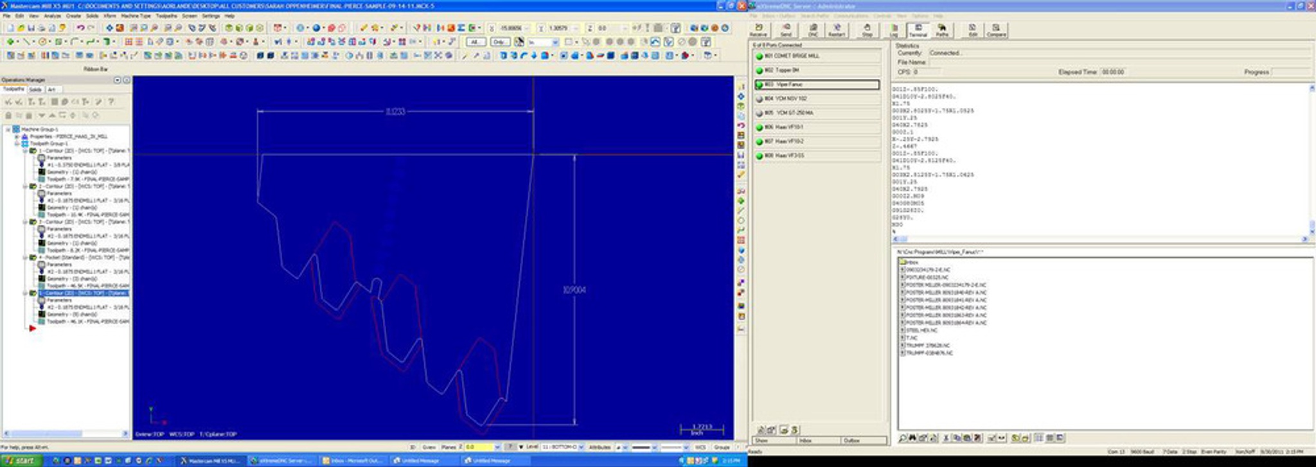The image size is (1316, 467).
Task: Open Paths in the DNC toolbar
Action: tap(942, 30)
